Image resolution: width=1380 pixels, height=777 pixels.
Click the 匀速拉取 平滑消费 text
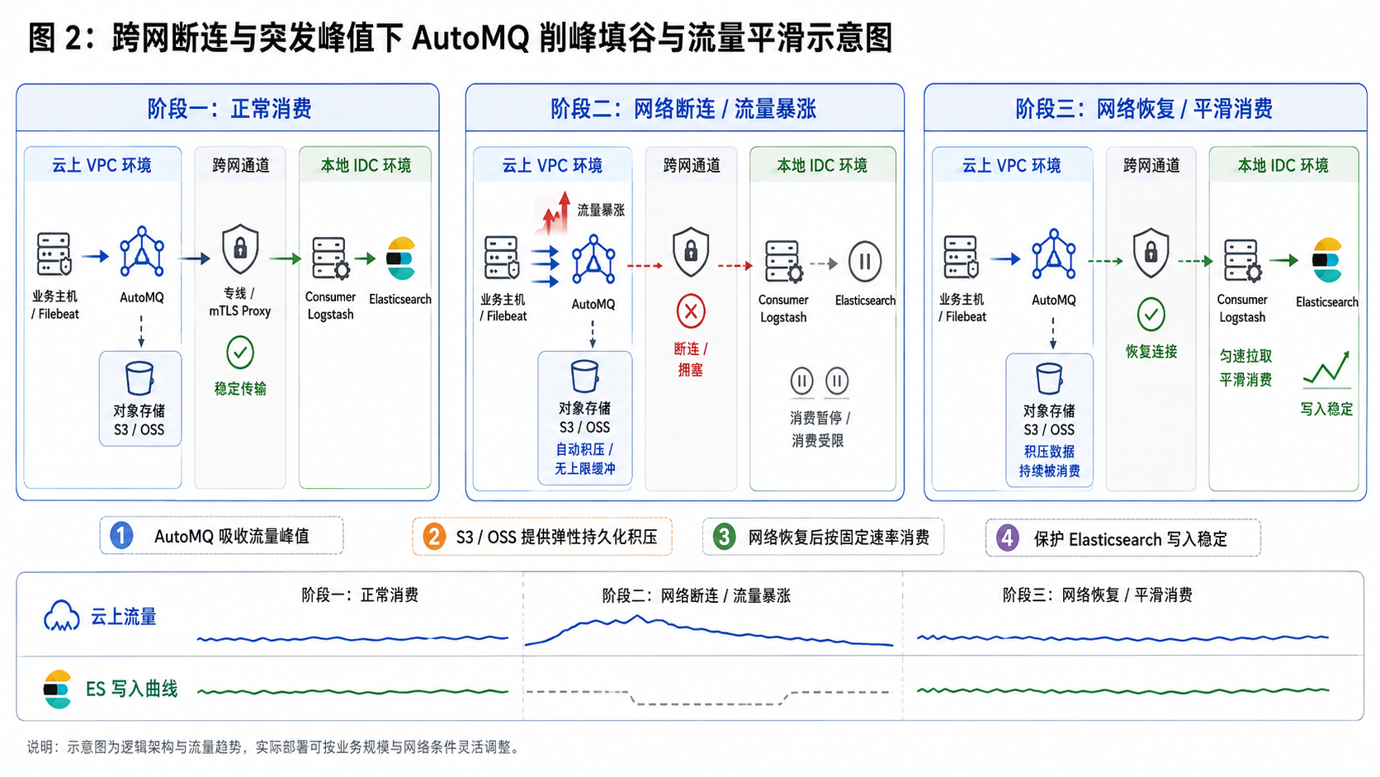(1245, 367)
